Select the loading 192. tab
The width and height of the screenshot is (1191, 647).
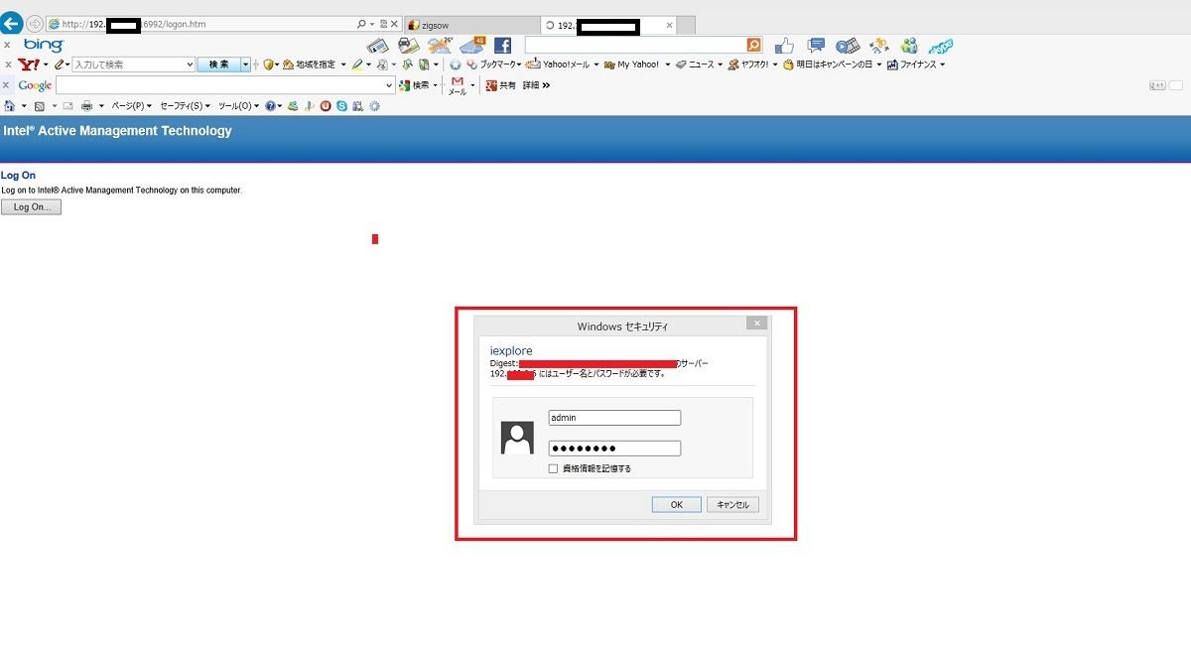click(609, 24)
